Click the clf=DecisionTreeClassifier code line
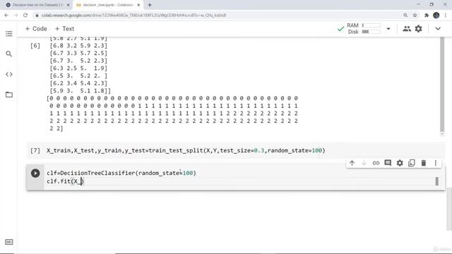This screenshot has width=452, height=254. (121, 173)
